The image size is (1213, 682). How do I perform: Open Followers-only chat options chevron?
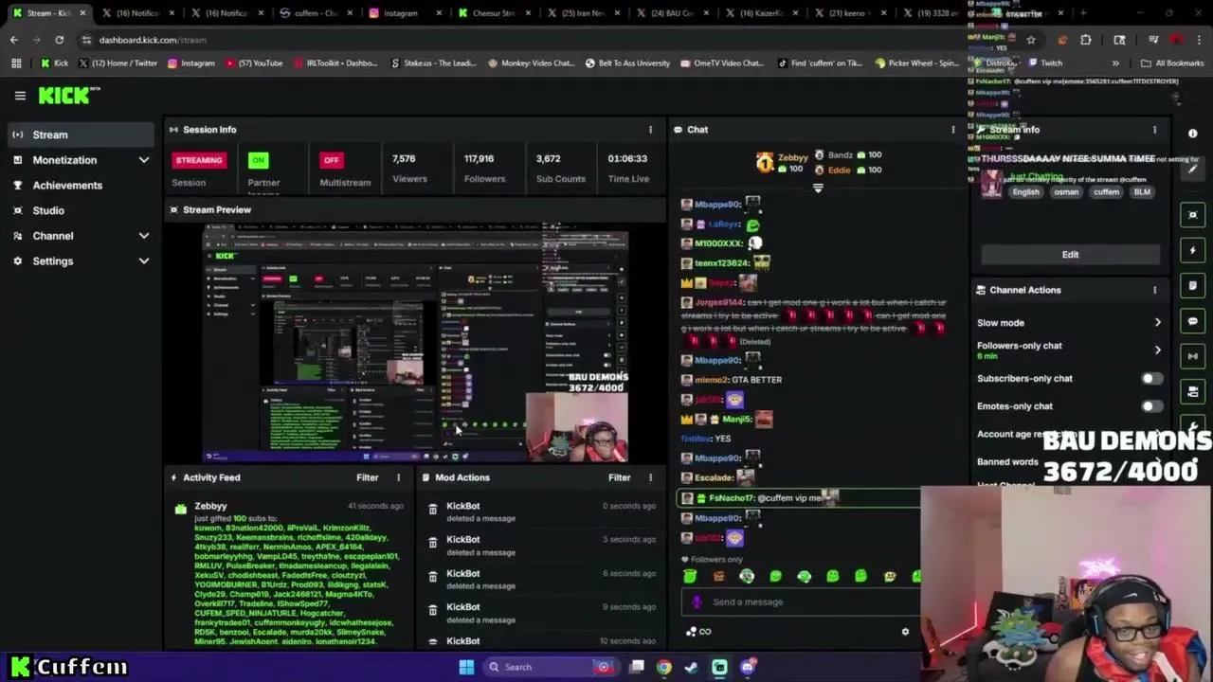[1157, 350]
